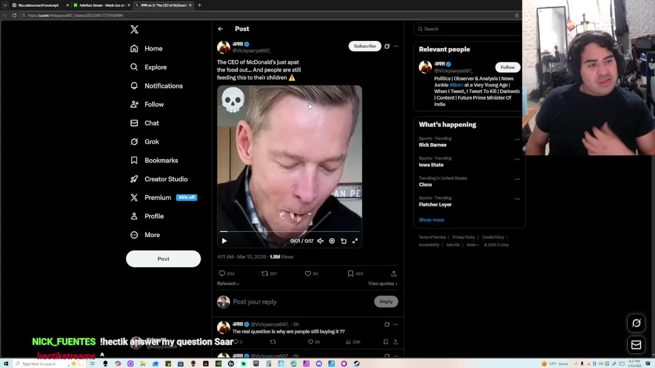Open the main post's three-dot menu

[x=396, y=46]
